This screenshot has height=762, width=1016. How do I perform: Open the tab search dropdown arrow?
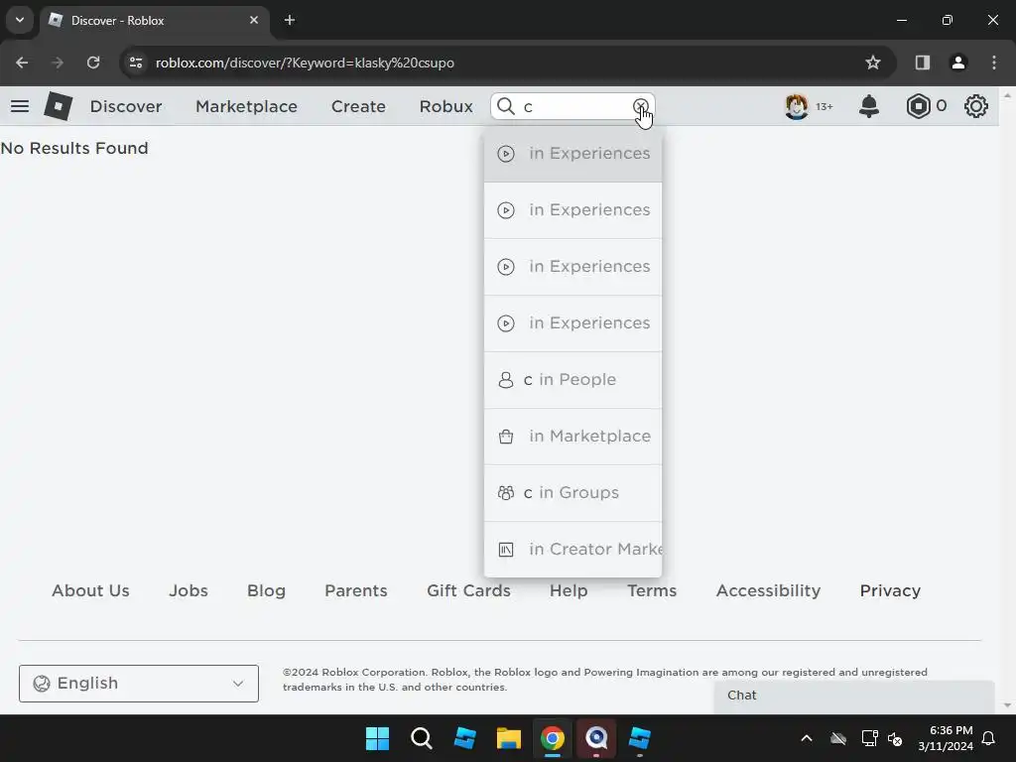[x=20, y=20]
